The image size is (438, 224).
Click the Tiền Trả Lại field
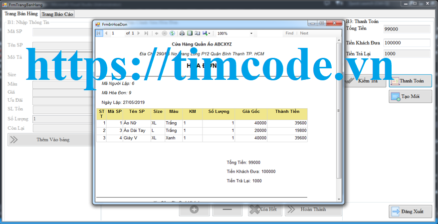(407, 53)
